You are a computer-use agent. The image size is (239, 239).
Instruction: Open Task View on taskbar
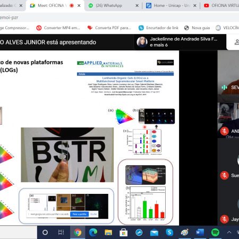tap(61, 232)
